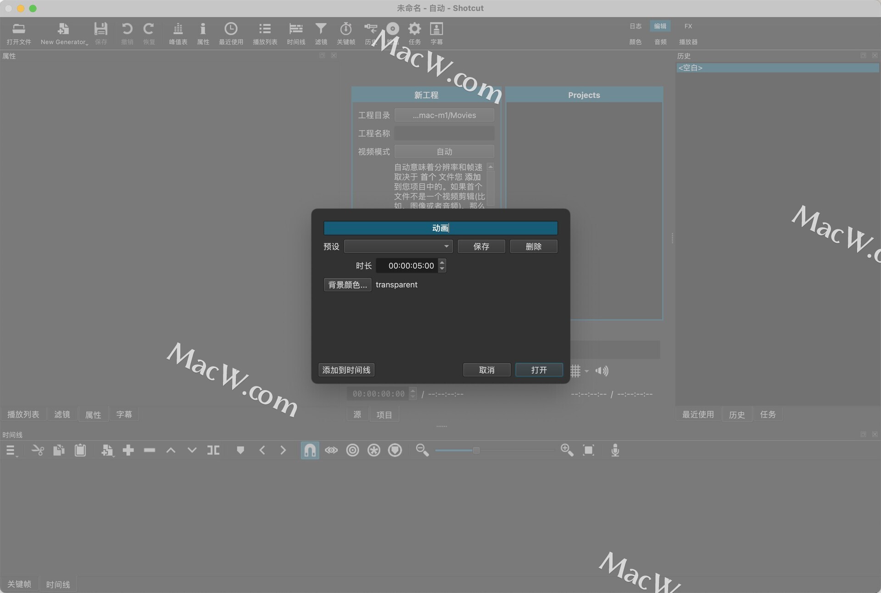Click the timeline Append plus icon
This screenshot has height=593, width=881.
(128, 450)
